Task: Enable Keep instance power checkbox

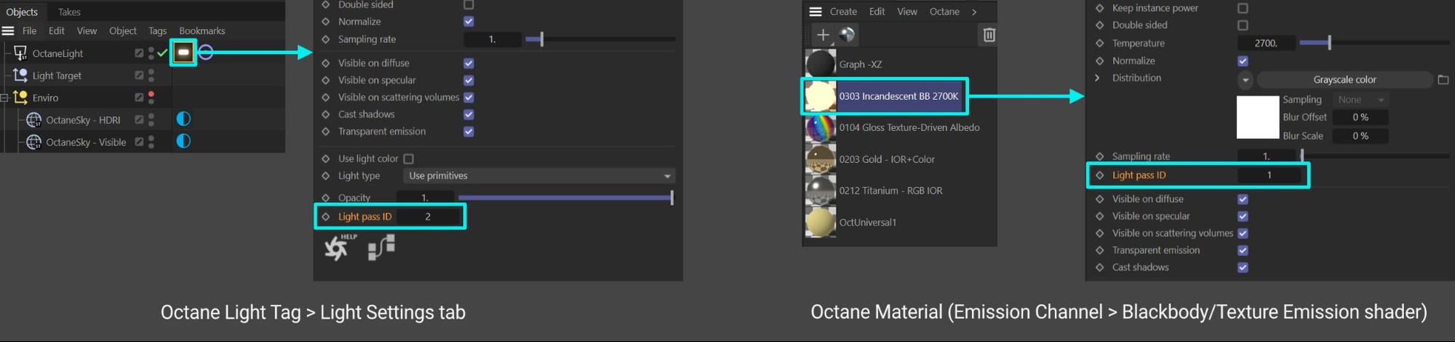Action: [x=1243, y=8]
